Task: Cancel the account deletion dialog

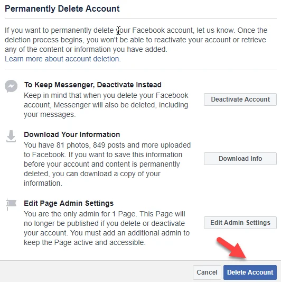Action: click(x=207, y=272)
